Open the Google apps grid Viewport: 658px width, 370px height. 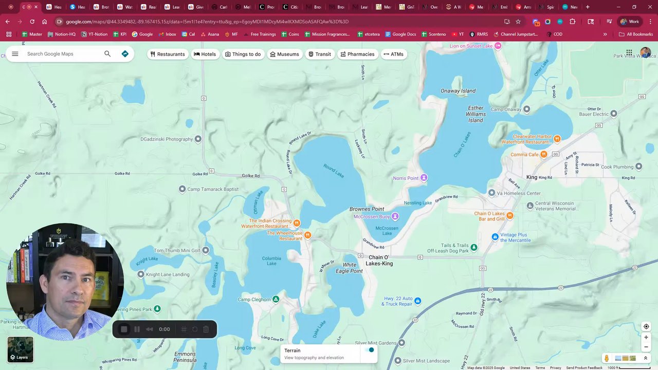pos(629,52)
